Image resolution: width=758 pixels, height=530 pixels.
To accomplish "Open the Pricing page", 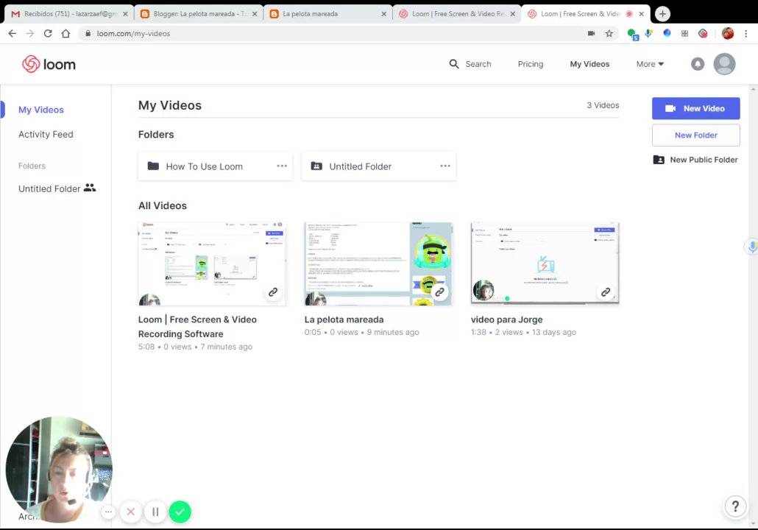I will click(x=531, y=64).
